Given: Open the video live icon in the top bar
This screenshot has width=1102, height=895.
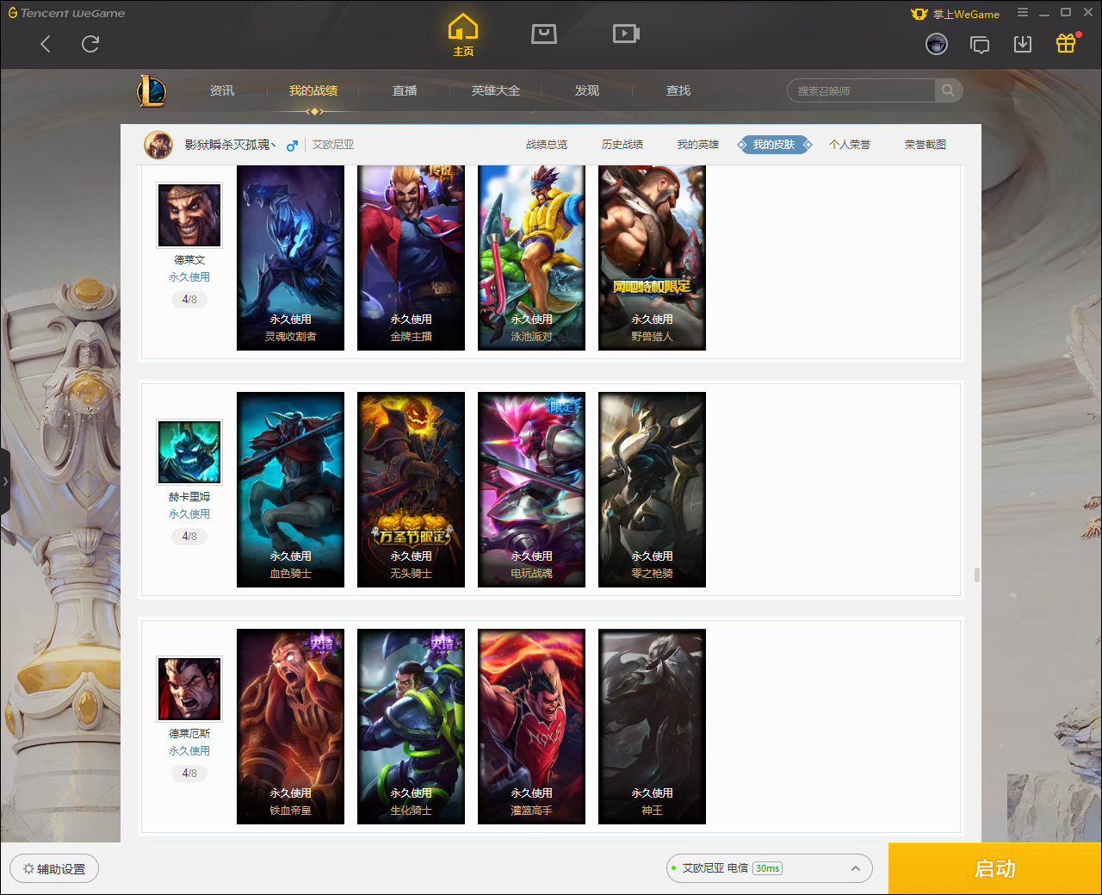Looking at the screenshot, I should pyautogui.click(x=626, y=34).
